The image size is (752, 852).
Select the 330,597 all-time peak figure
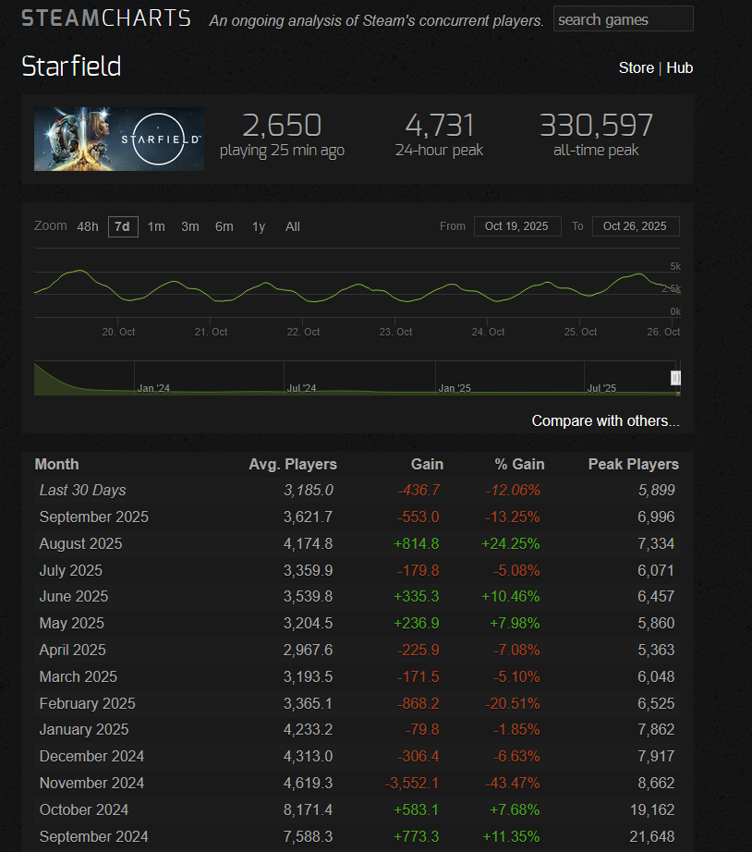tap(596, 126)
